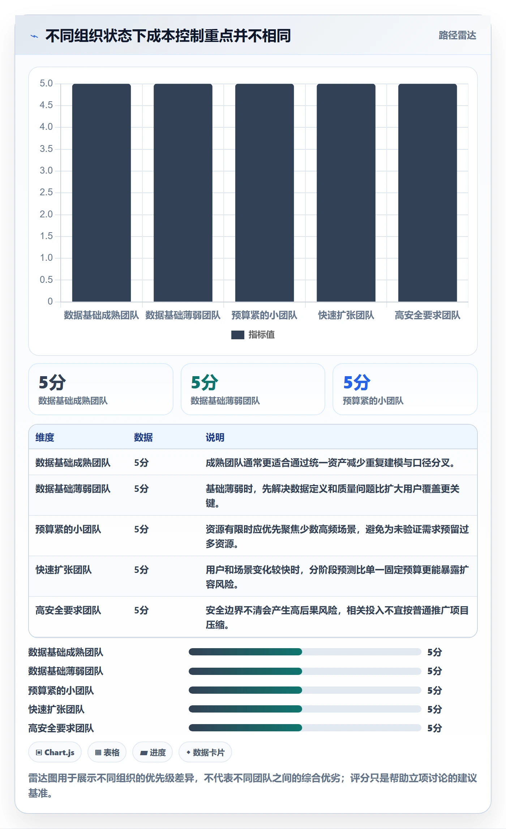
Task: Click the 维度 column header
Action: tap(45, 437)
